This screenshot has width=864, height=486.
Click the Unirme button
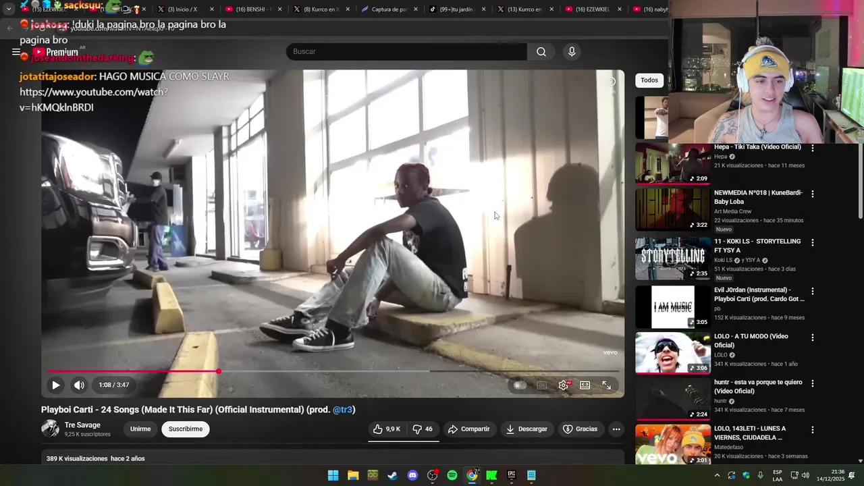point(140,429)
